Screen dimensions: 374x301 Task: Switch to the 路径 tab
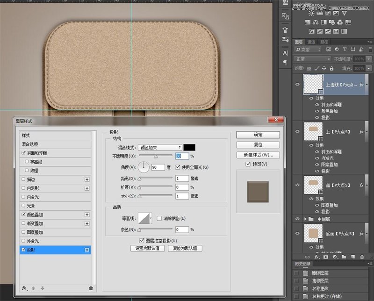(x=324, y=42)
